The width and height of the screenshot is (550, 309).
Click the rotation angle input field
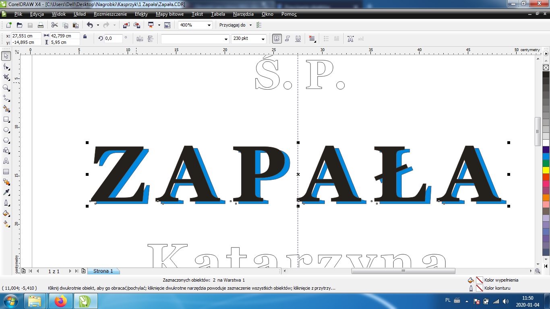[x=113, y=39]
